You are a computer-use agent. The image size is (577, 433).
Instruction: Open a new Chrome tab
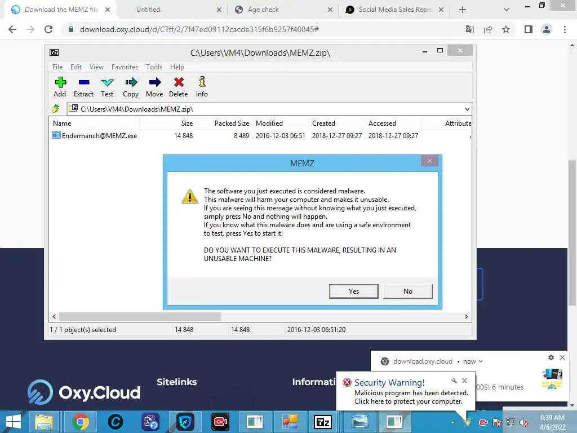pos(463,10)
